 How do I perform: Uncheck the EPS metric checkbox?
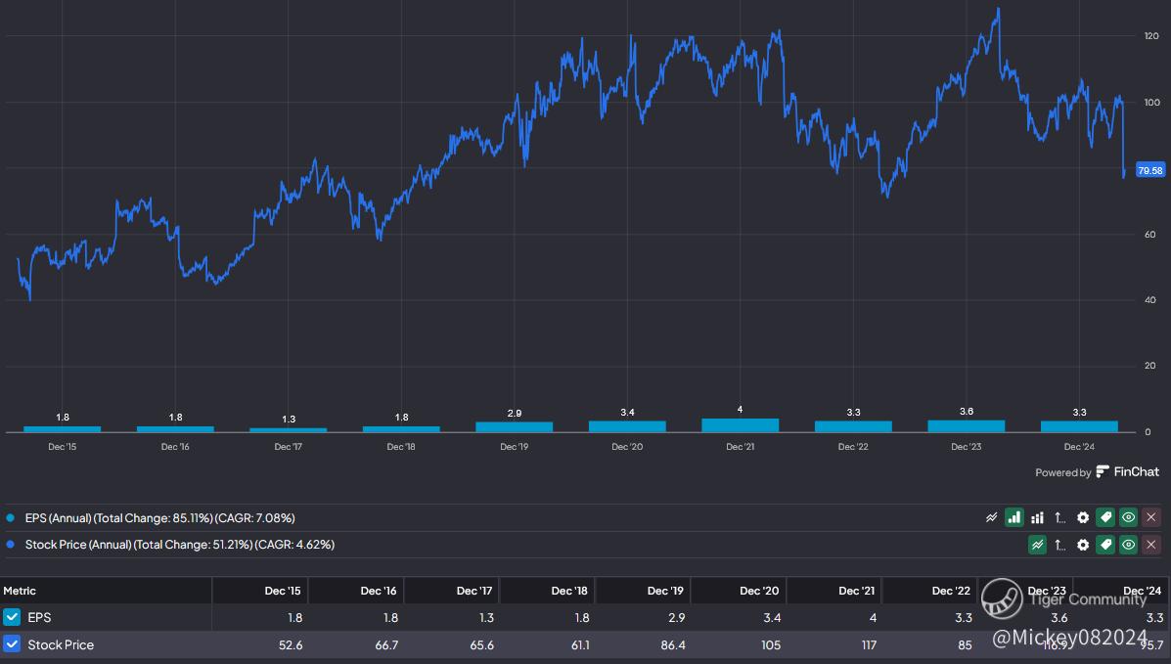(12, 617)
